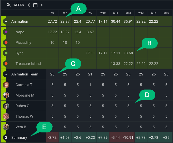
Task: Select the W15 column header
Action: (166, 13)
